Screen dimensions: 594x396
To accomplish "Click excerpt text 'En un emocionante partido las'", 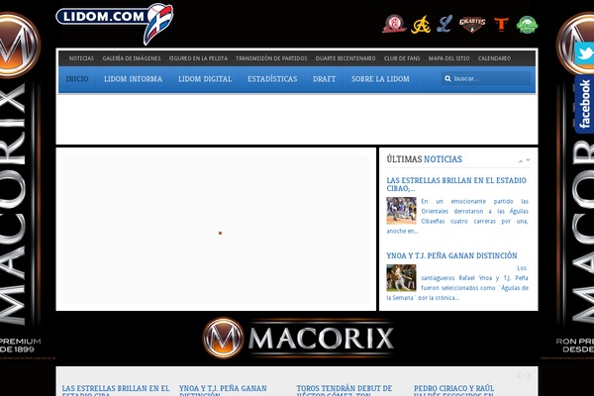I will click(474, 201).
